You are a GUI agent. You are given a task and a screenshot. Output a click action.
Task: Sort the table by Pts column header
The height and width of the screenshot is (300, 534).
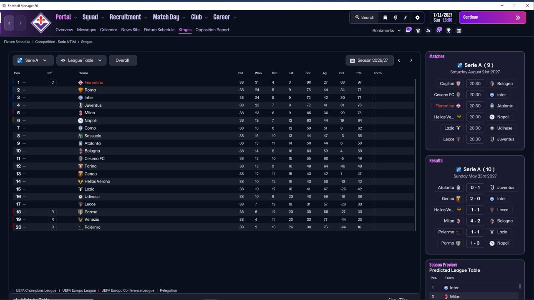click(x=359, y=73)
